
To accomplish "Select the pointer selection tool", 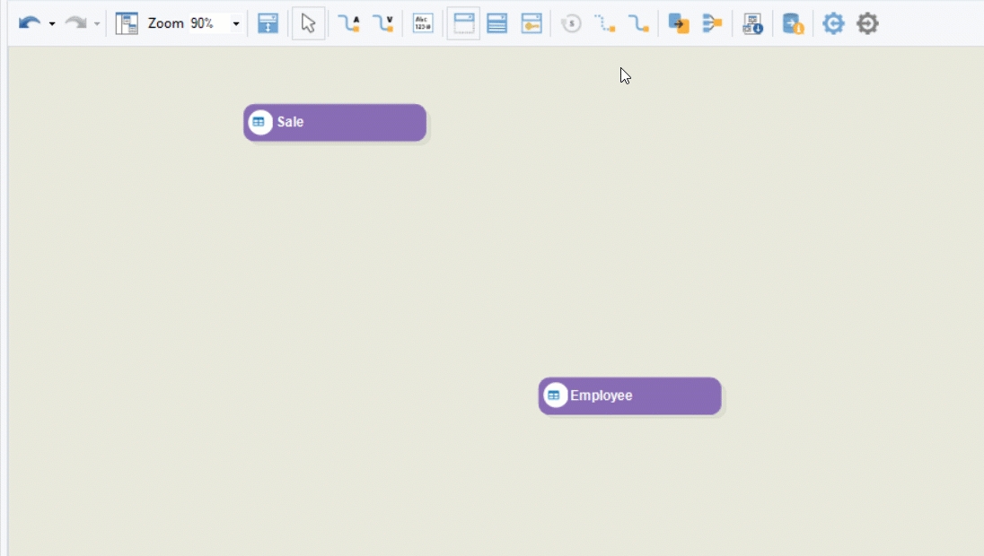I will (308, 23).
